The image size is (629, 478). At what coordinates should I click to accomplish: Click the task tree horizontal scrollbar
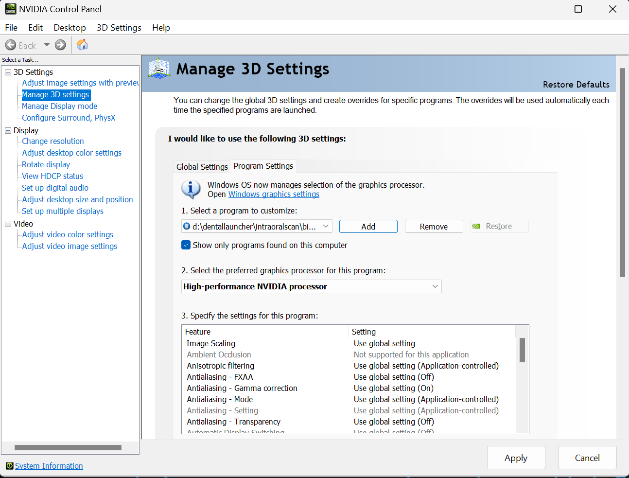(68, 447)
